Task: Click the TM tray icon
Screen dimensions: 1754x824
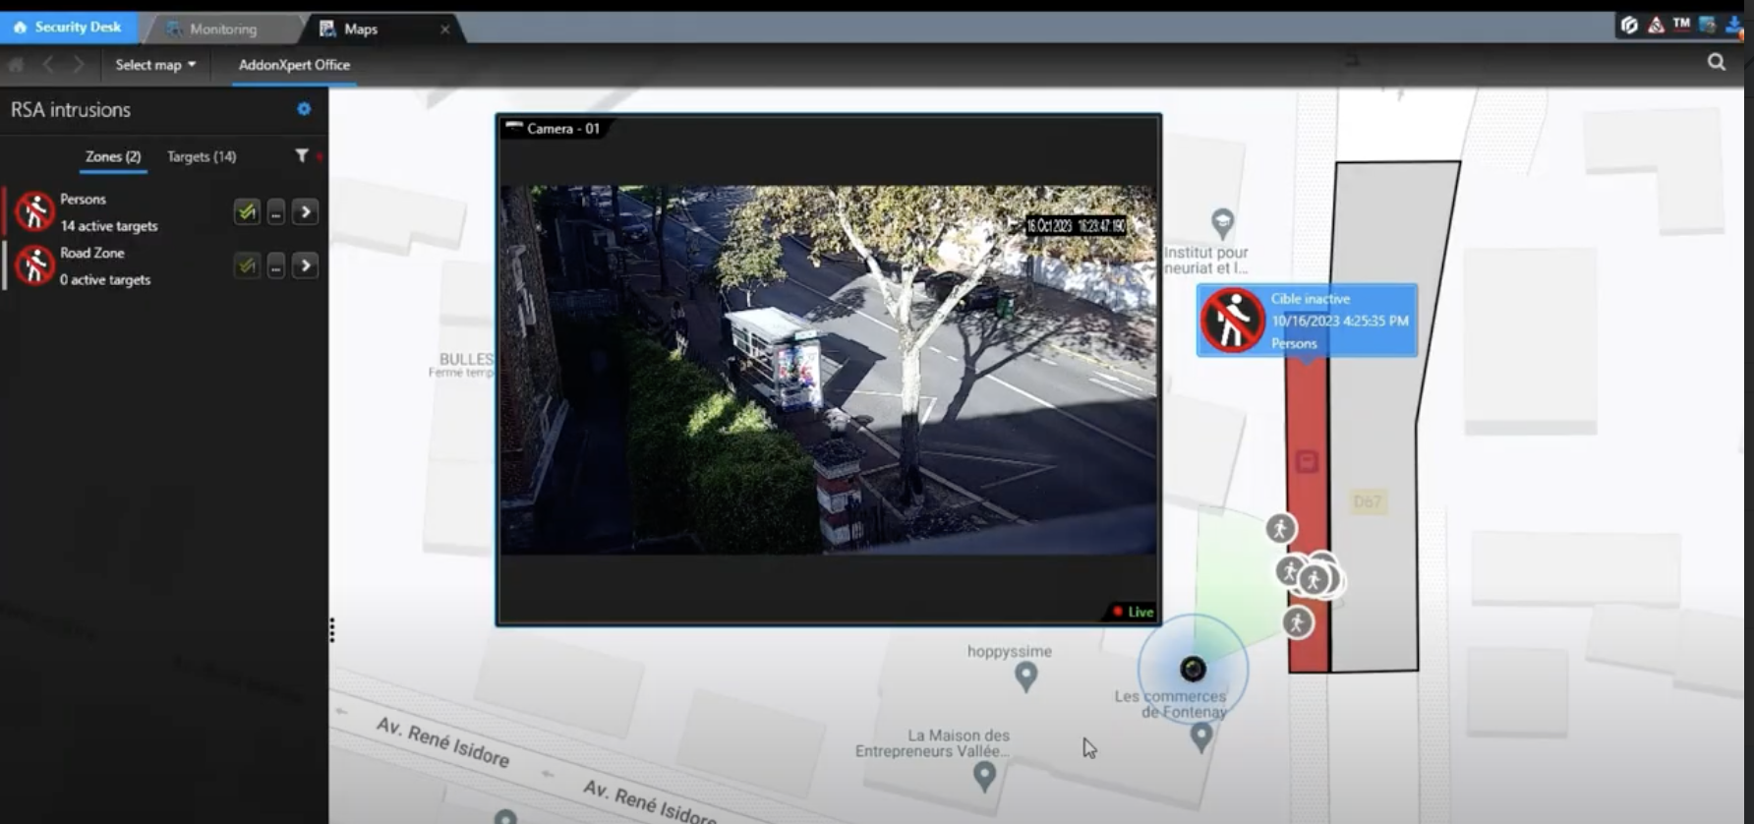Action: coord(1681,24)
